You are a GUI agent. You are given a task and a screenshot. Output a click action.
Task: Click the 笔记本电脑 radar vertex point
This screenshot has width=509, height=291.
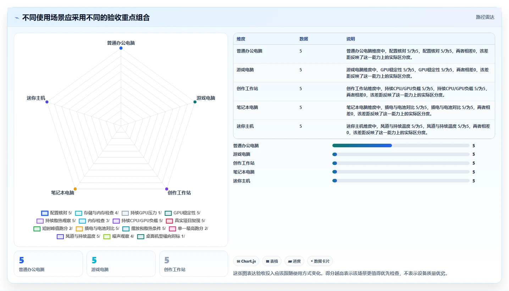click(75, 189)
